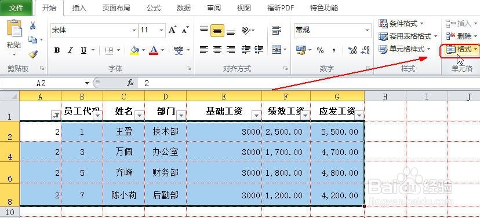Image resolution: width=480 pixels, height=218 pixels.
Task: Select the Format Painter brush
Action: pyautogui.click(x=33, y=54)
